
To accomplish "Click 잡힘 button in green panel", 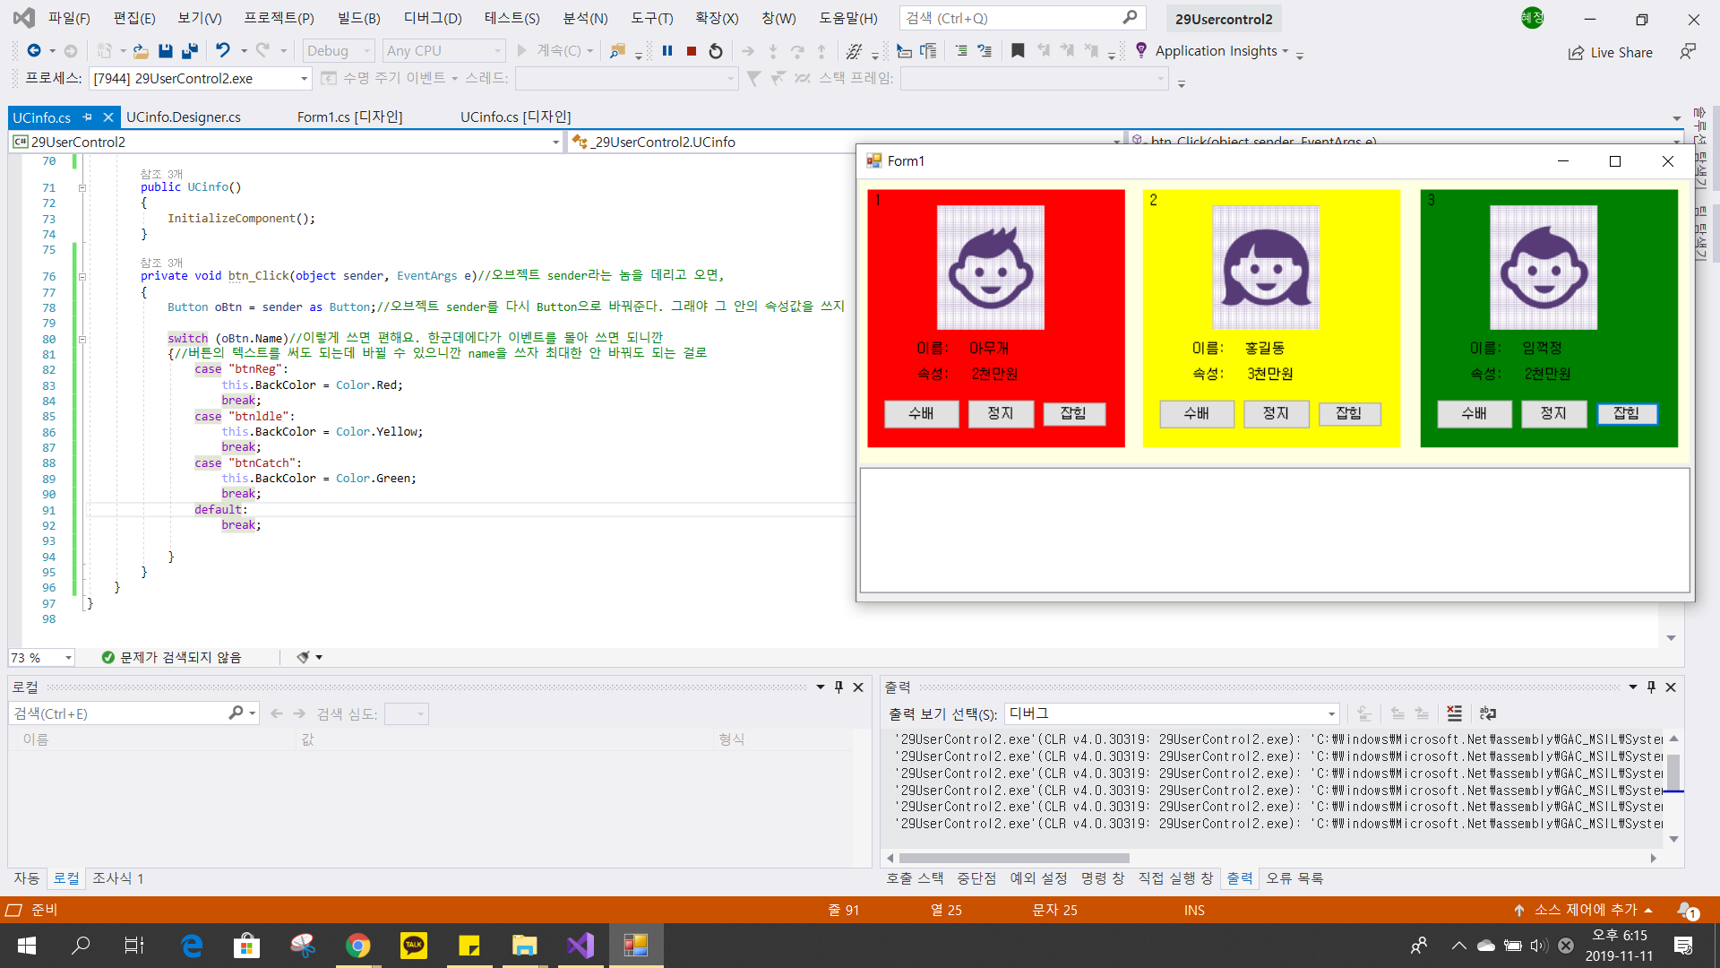I will click(1626, 413).
